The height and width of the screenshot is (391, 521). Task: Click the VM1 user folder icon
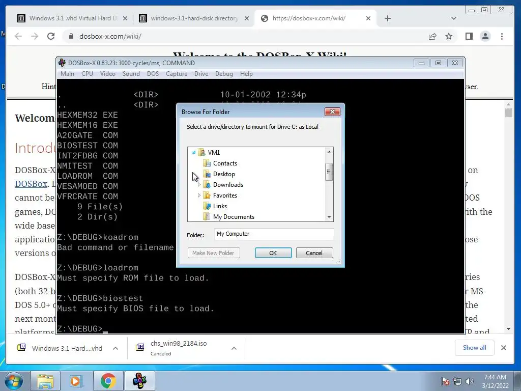point(201,153)
